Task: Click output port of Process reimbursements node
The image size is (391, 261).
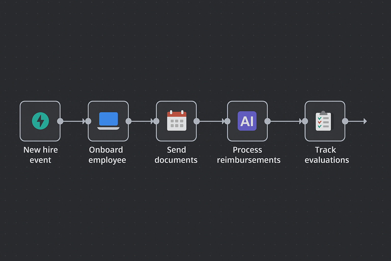Action: pos(268,121)
